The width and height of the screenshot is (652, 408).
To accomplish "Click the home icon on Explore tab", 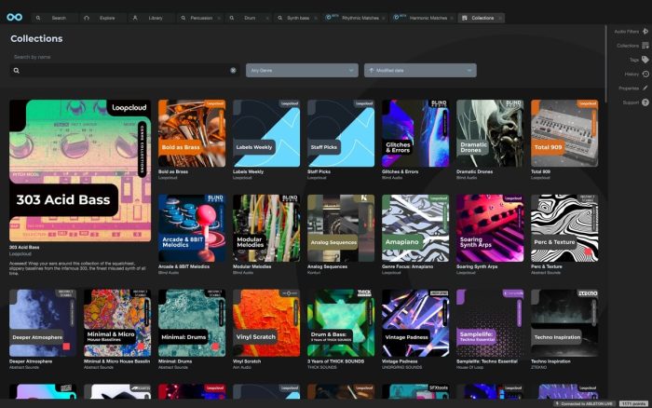I will click(87, 18).
